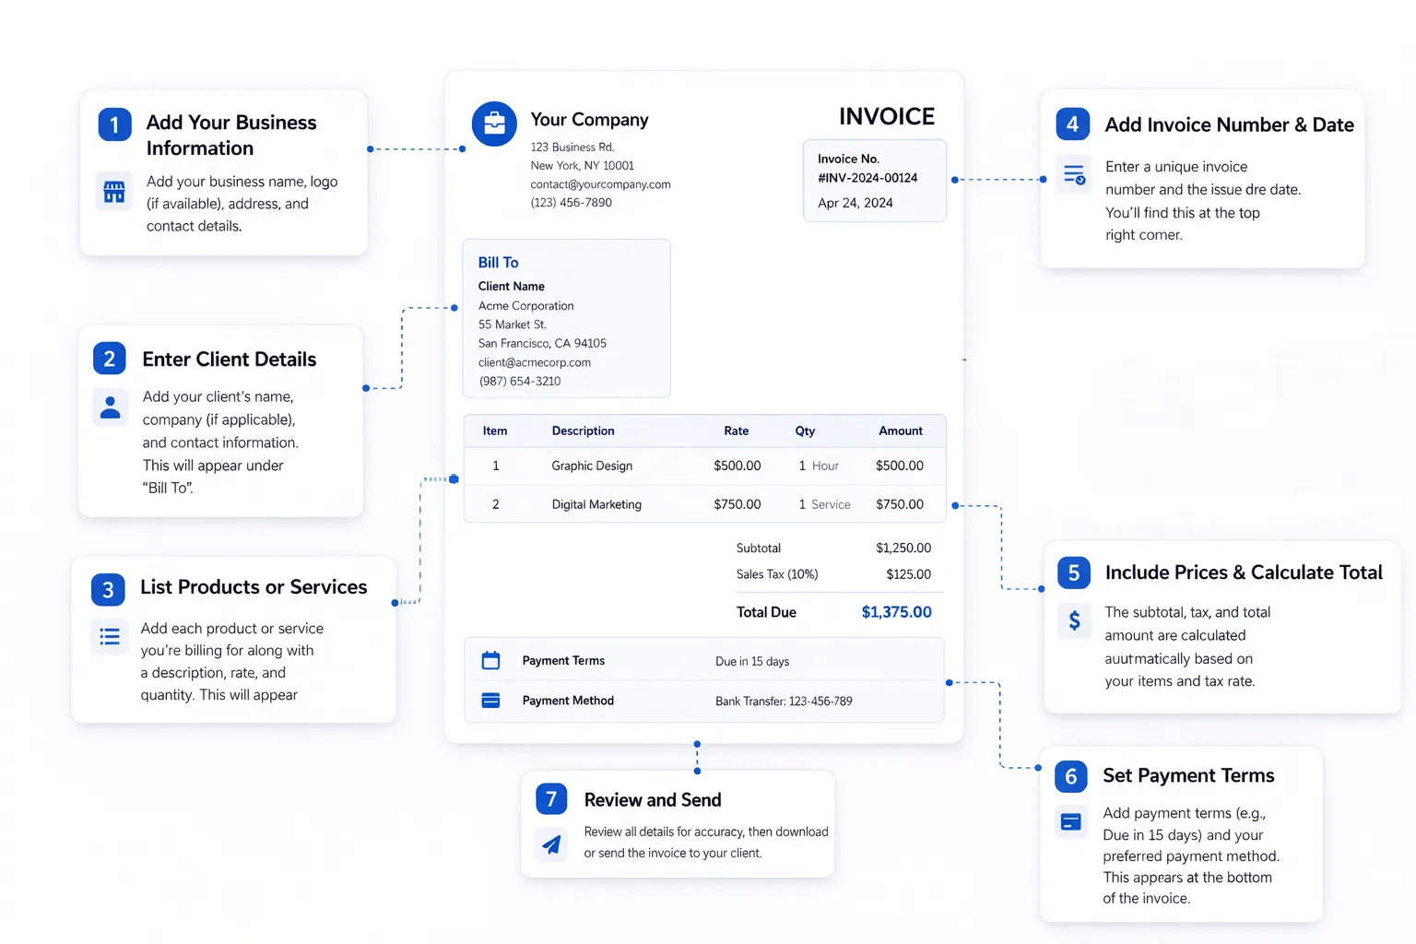Viewport: 1416px width, 944px height.
Task: Click the client@acmecorp.com email link
Action: 535,362
